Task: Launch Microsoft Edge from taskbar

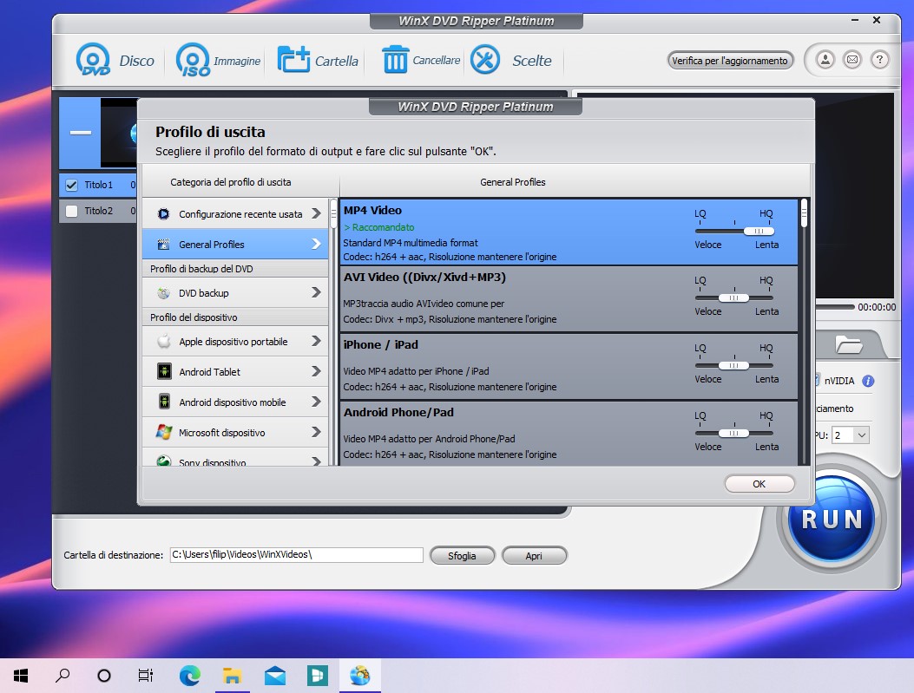Action: [x=190, y=676]
